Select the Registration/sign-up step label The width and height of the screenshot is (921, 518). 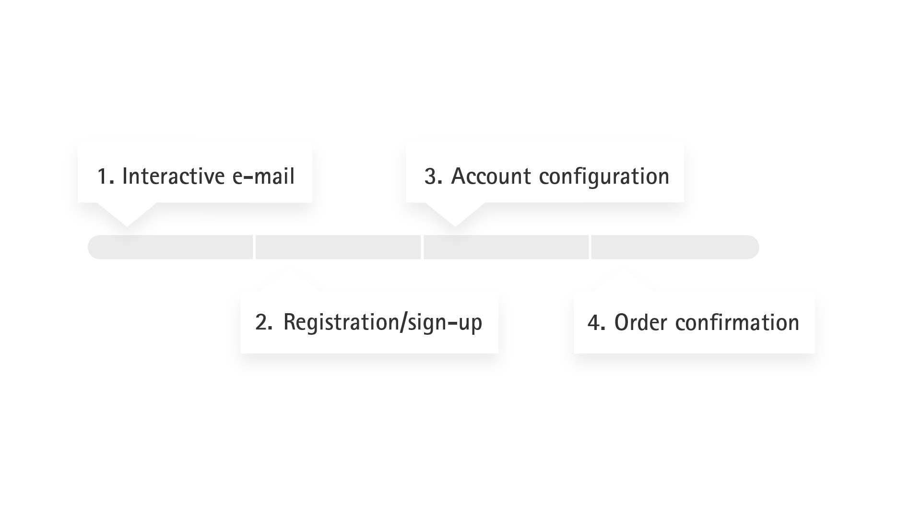click(x=369, y=322)
